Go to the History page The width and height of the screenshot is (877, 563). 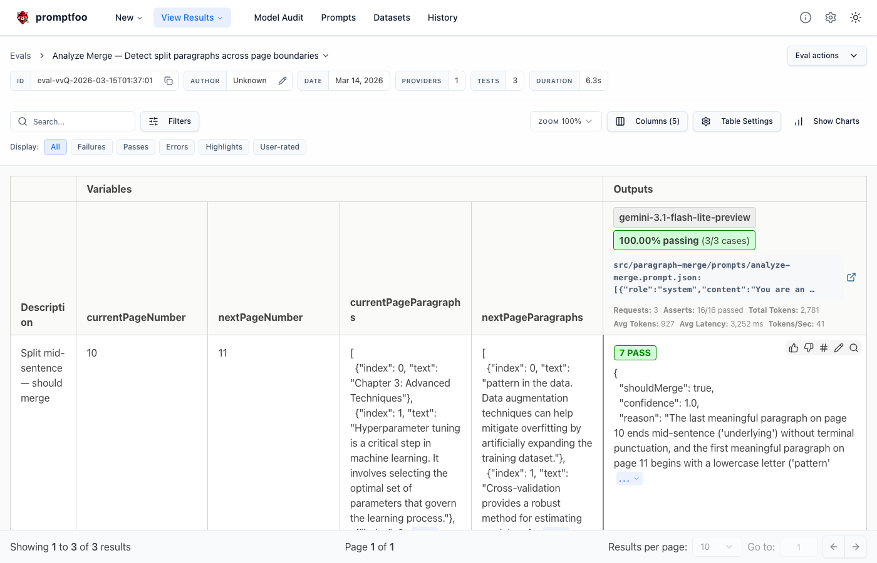(x=442, y=18)
